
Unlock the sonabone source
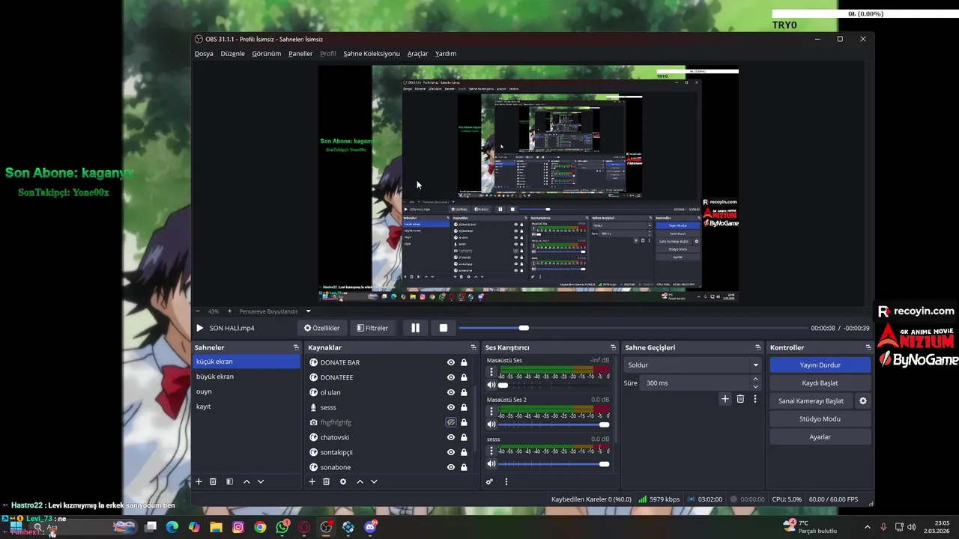(x=464, y=467)
